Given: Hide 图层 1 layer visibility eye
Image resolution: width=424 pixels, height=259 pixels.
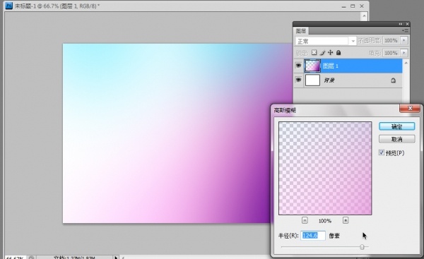Looking at the screenshot, I should coord(298,66).
